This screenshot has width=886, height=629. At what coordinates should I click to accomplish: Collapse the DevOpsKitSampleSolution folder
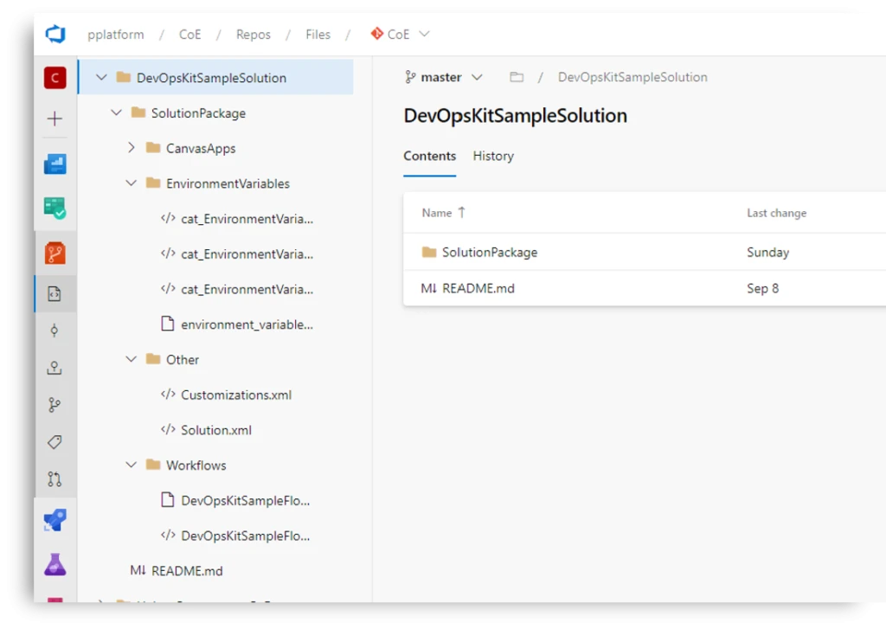tap(102, 77)
